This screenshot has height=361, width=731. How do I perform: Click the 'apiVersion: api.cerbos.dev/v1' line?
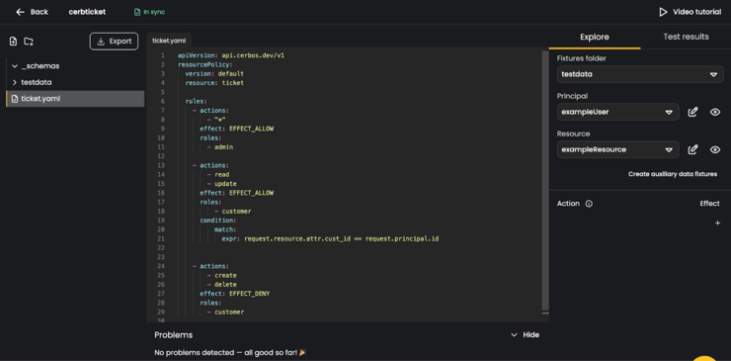click(x=231, y=55)
